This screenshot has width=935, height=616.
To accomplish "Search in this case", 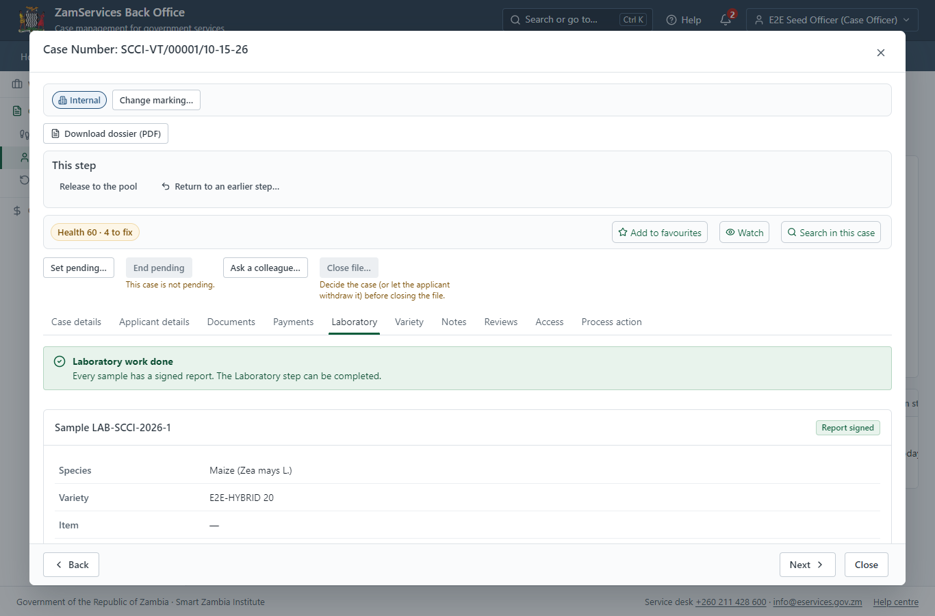I will point(831,232).
